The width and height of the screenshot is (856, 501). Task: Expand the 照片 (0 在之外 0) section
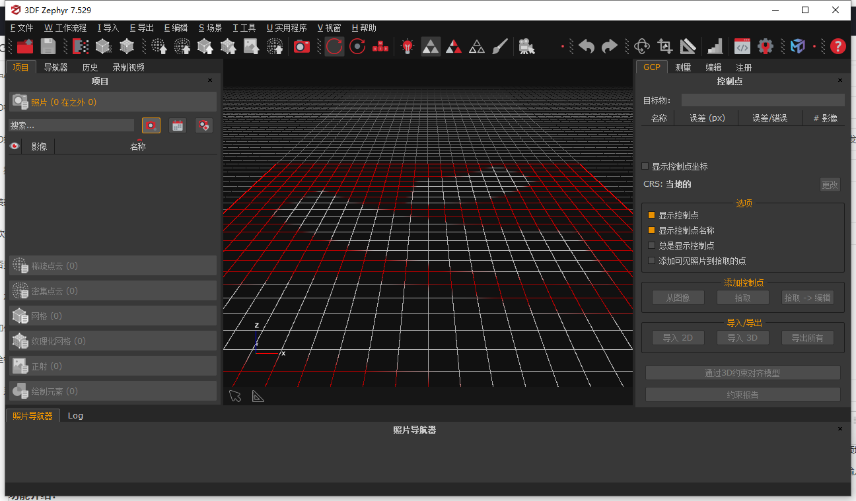click(x=113, y=102)
